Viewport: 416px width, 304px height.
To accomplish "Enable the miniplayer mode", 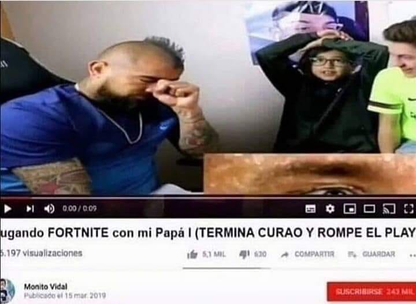I will (x=350, y=209).
